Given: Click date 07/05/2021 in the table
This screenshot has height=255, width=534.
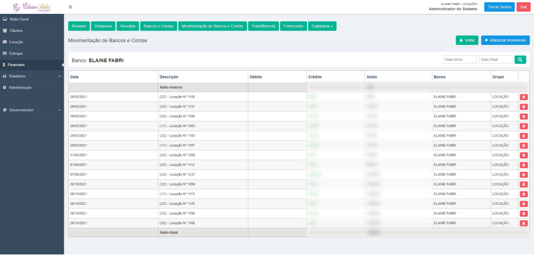Looking at the screenshot, I should pos(78,174).
